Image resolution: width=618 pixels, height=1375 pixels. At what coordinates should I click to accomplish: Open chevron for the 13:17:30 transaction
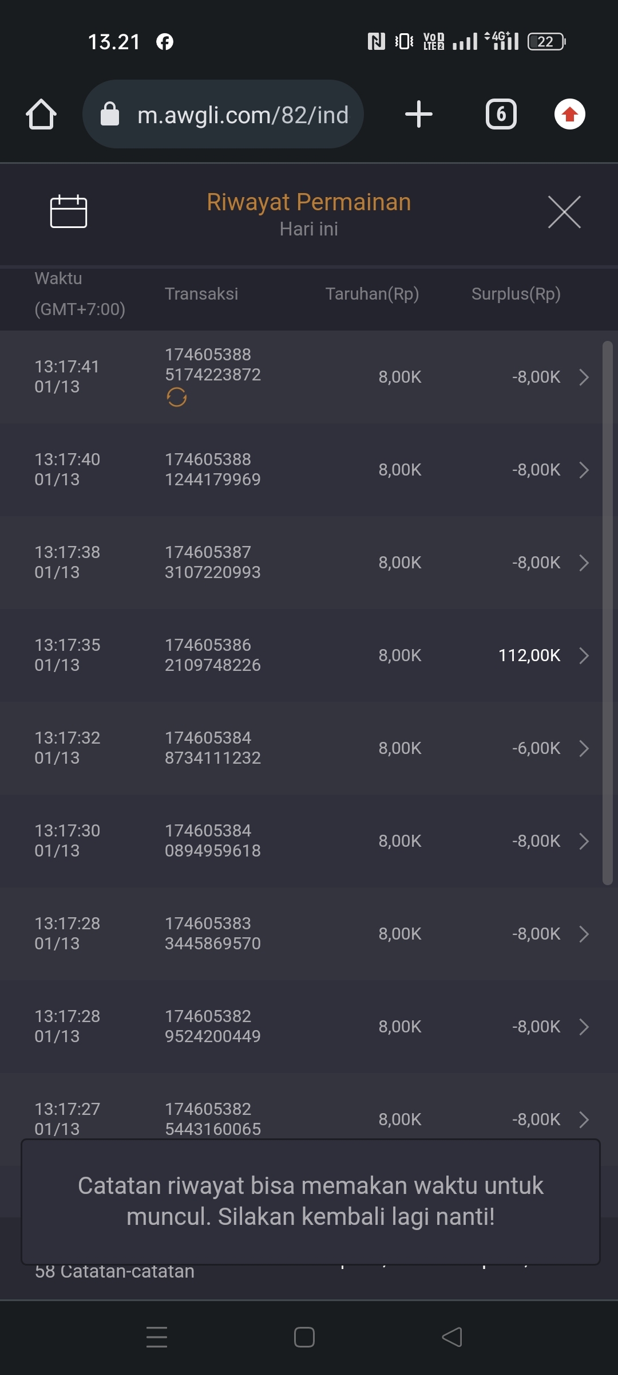(584, 841)
